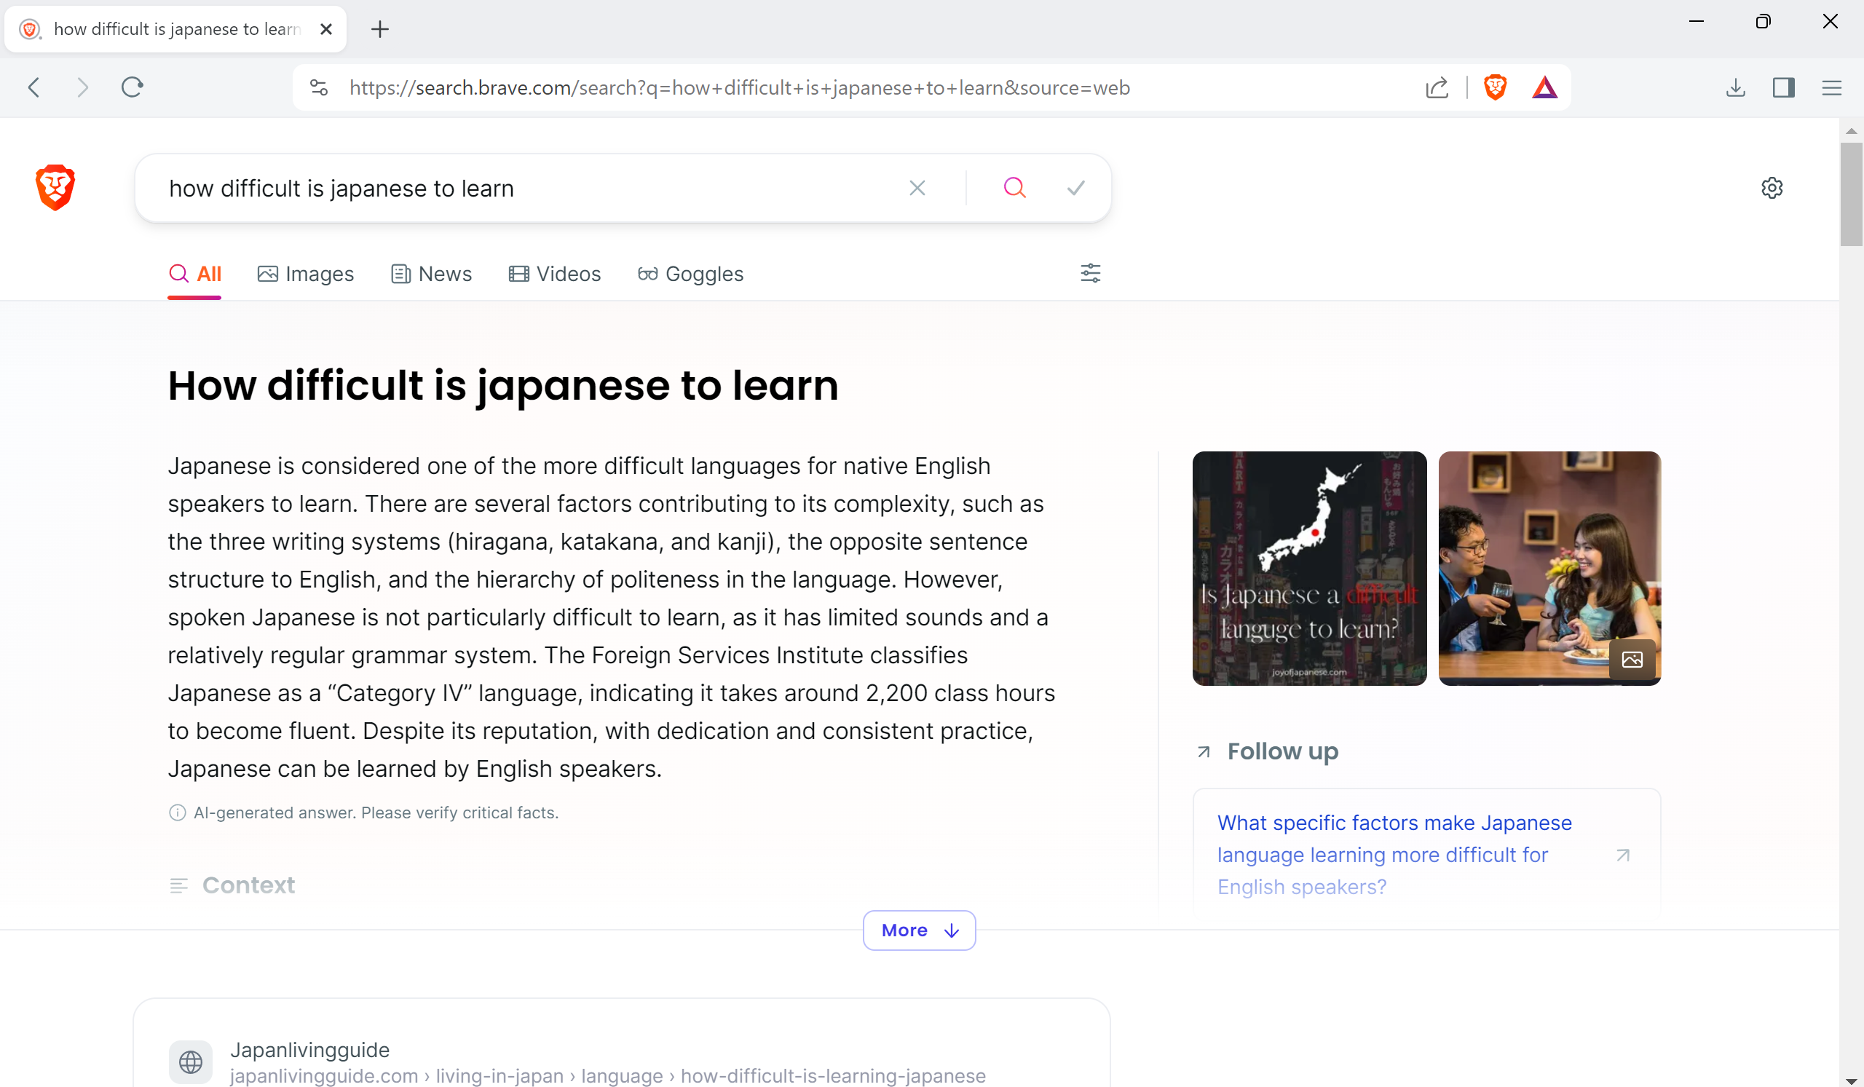
Task: Click the More results expander button
Action: click(918, 930)
